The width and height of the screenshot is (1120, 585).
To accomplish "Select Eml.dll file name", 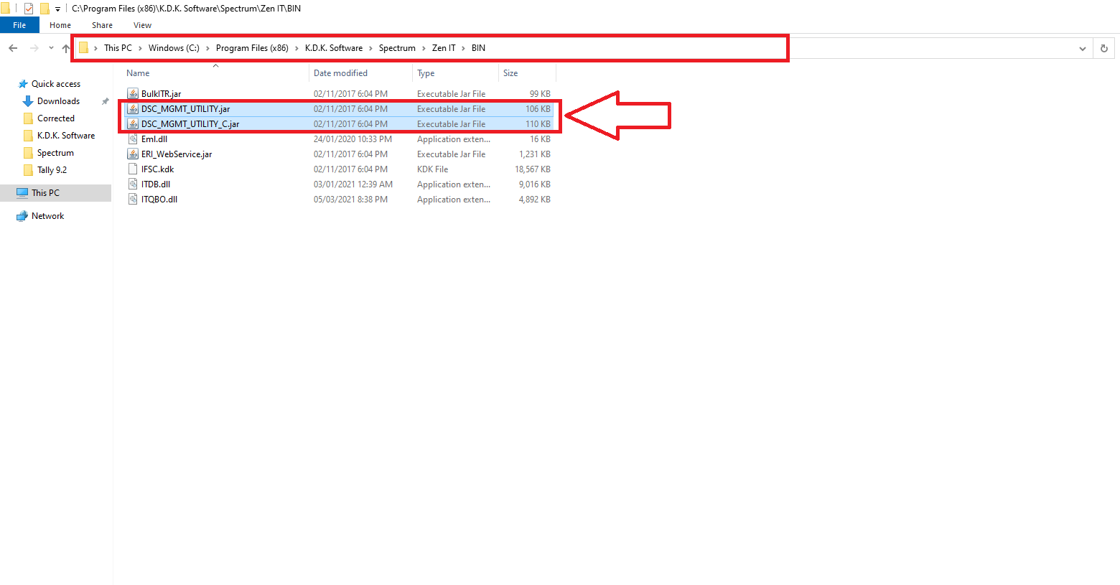I will (x=154, y=139).
